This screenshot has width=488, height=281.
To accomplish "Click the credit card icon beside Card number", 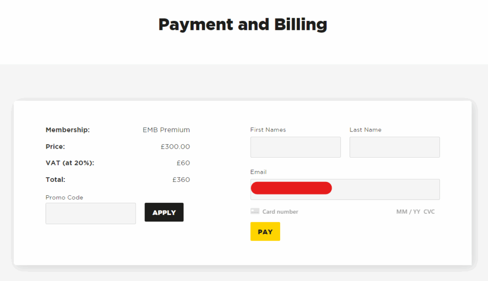I will pyautogui.click(x=254, y=211).
